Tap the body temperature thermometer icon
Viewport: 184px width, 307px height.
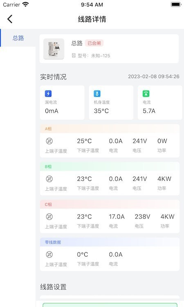tap(97, 94)
